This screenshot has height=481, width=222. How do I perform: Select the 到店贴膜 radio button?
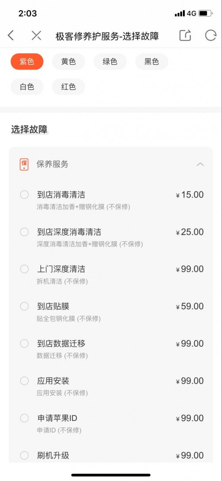[24, 306]
